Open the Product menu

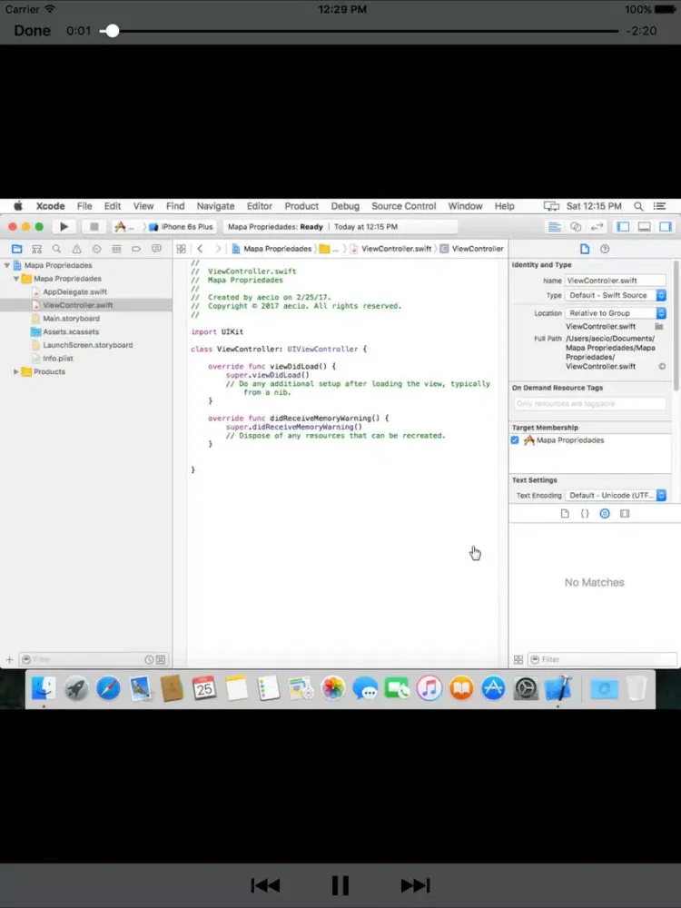[301, 205]
